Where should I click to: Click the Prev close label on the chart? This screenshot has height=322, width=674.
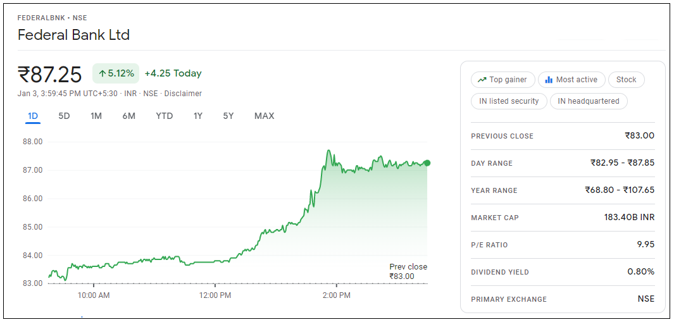[408, 267]
